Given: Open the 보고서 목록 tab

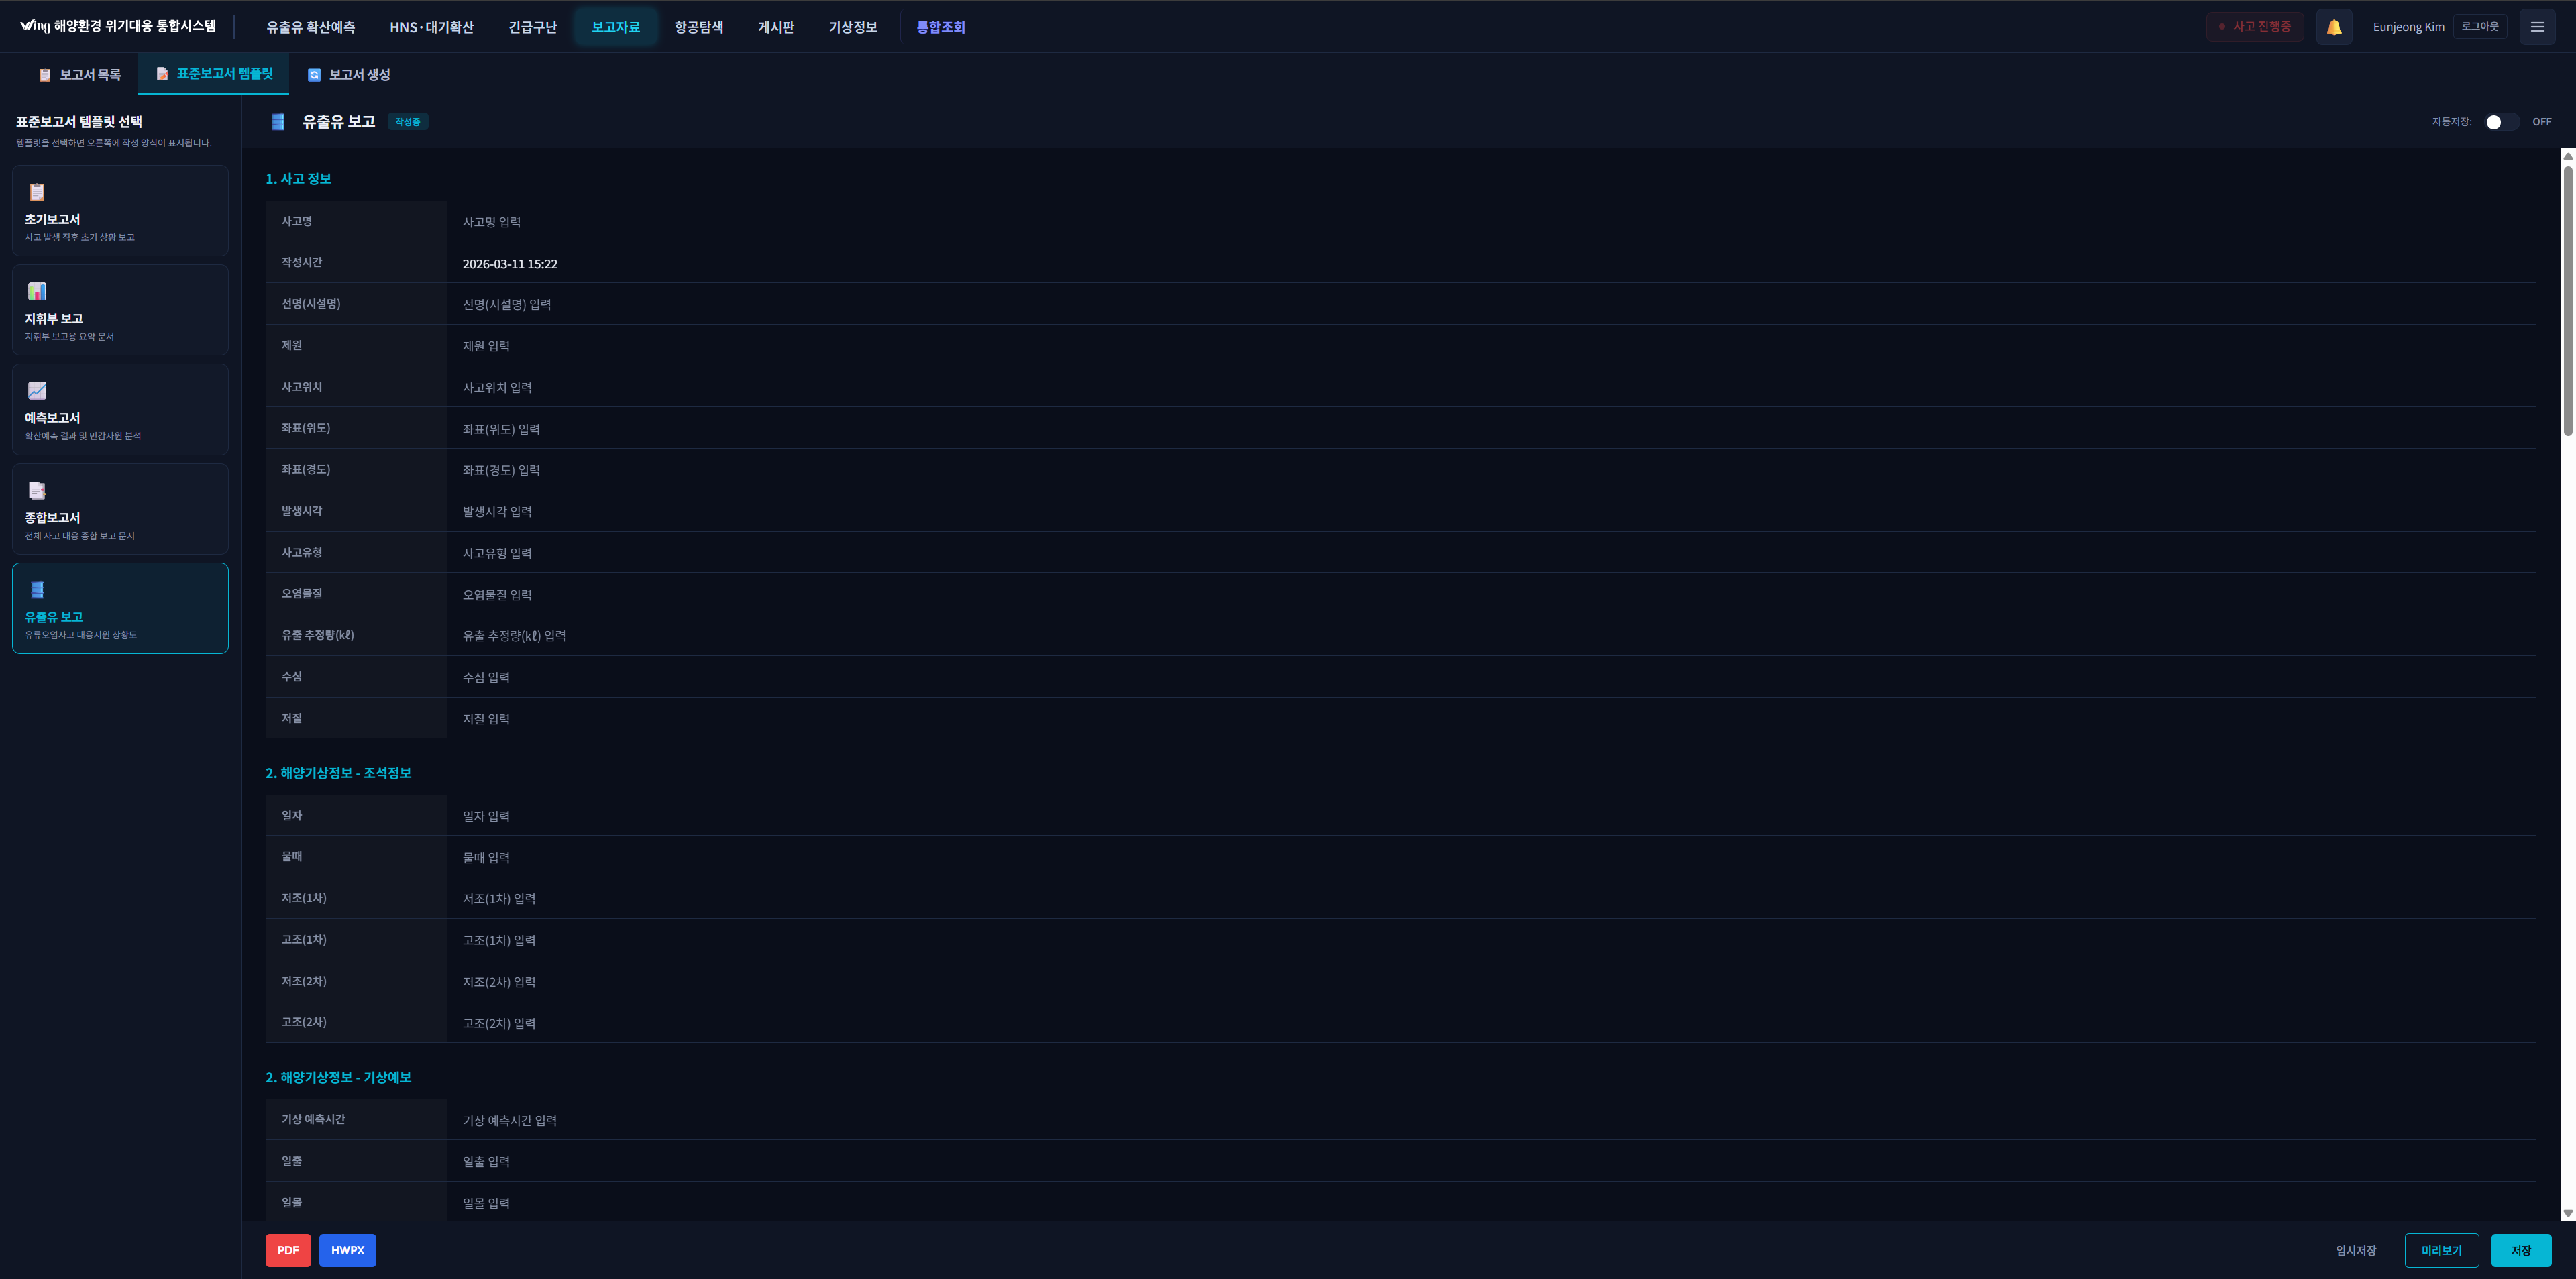Looking at the screenshot, I should click(x=80, y=75).
